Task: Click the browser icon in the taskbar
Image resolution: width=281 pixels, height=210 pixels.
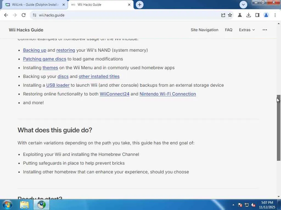Action: tap(41, 205)
